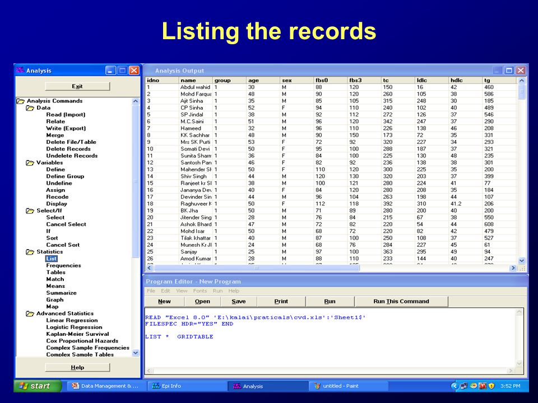The image size is (538, 403).
Task: Select the Merge command
Action: [55, 135]
